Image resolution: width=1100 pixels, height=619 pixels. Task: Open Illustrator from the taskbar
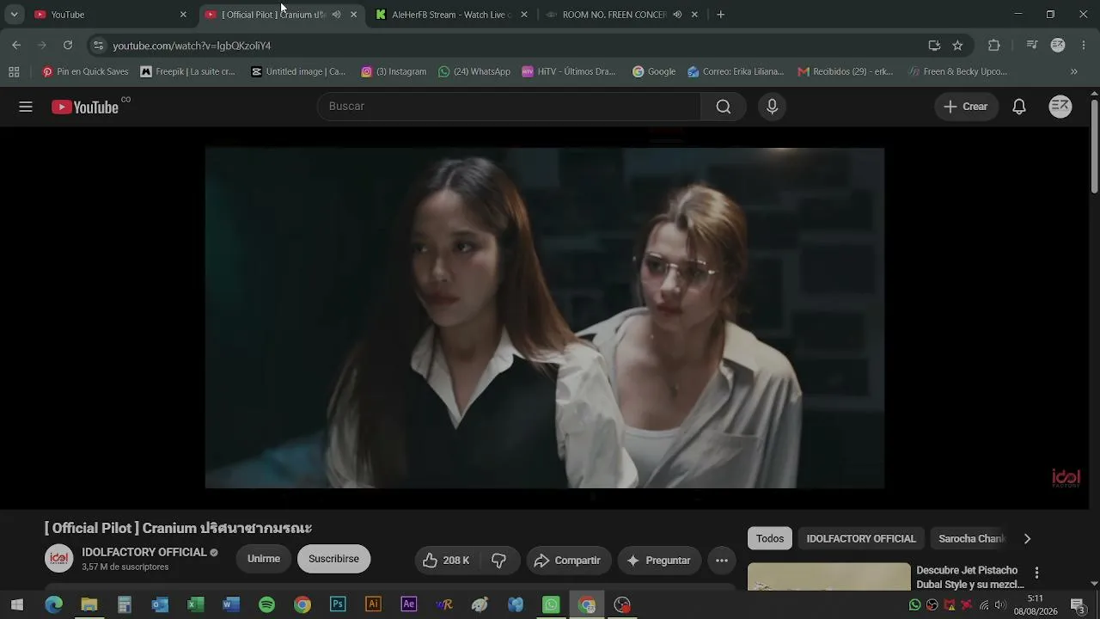click(x=373, y=604)
